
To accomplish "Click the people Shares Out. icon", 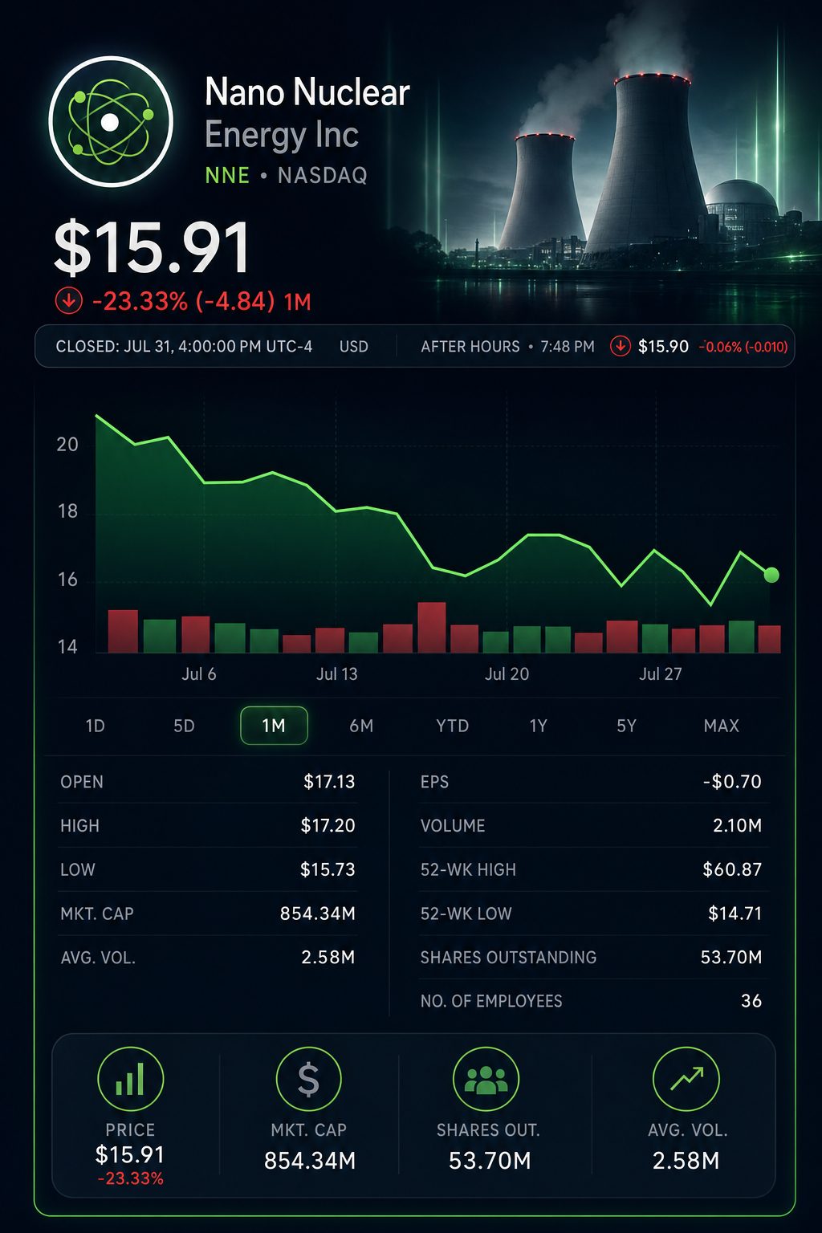I will point(486,1079).
